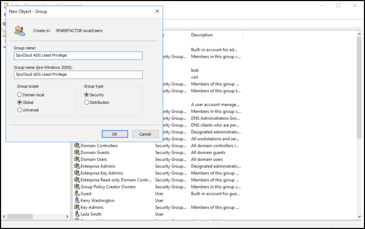The width and height of the screenshot is (365, 229).
Task: Click the Enterprise Key Admins group icon
Action: tap(77, 173)
